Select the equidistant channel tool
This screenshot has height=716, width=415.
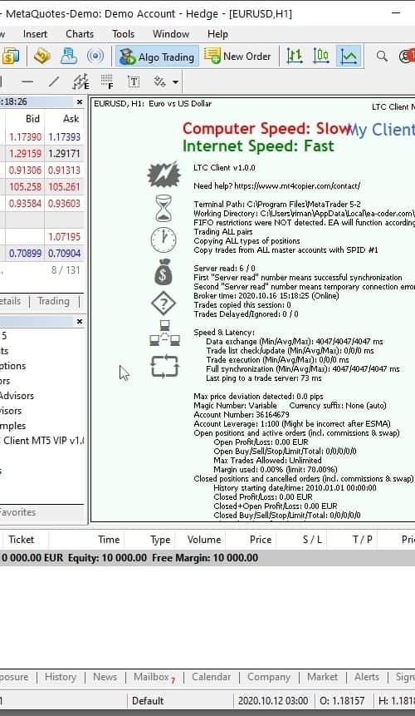tap(81, 82)
